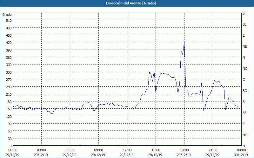The width and height of the screenshot is (254, 158).
Task: Click the "SE" compass label level with 480
Action: (244, 24)
